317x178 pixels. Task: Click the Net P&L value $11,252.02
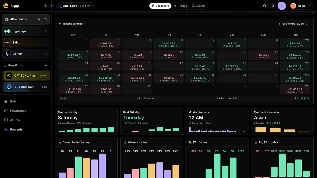click(x=302, y=98)
